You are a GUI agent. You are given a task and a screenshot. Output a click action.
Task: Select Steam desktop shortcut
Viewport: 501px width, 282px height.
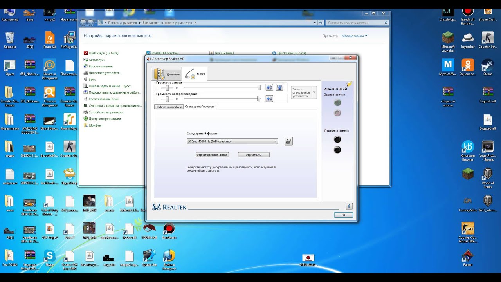[x=488, y=67]
